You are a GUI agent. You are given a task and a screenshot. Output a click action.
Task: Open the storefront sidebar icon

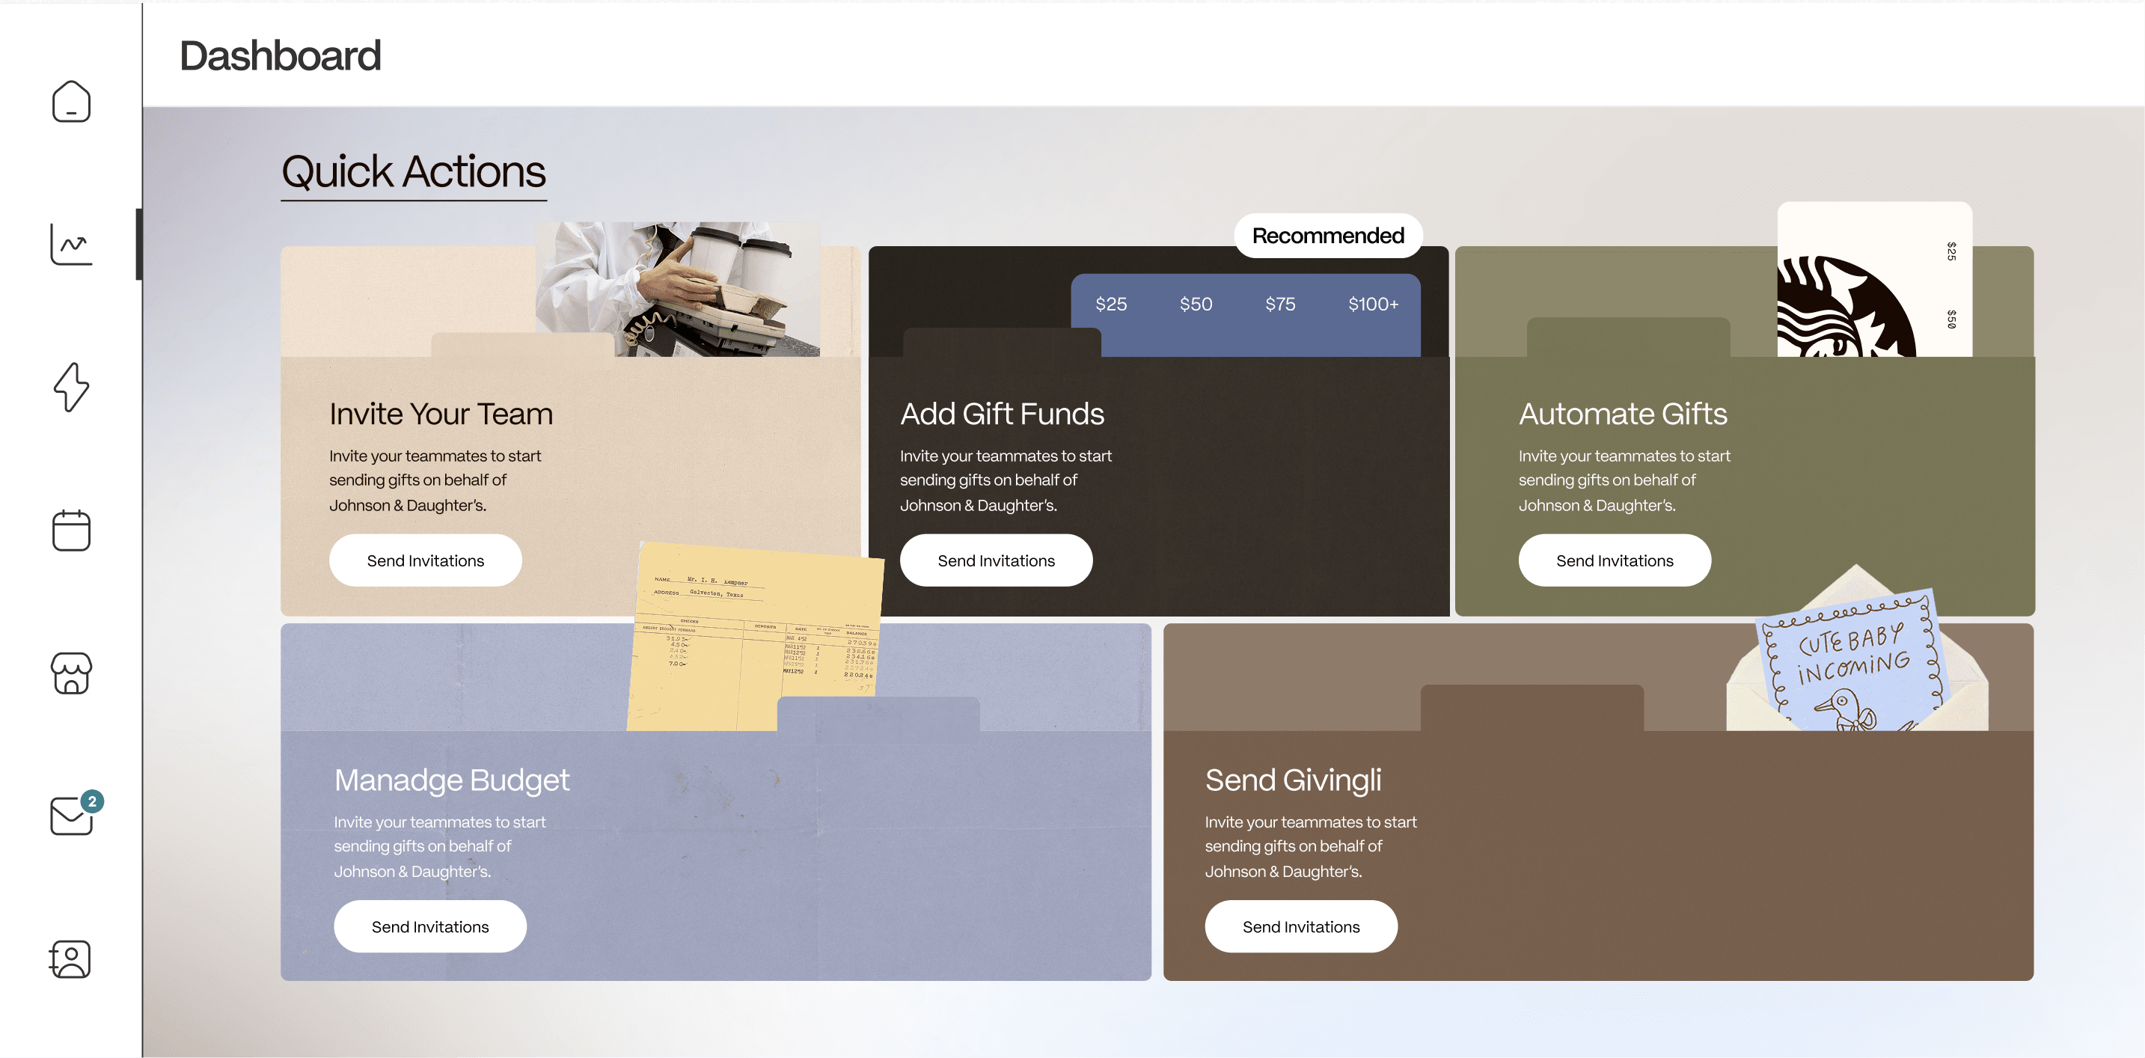(x=71, y=673)
